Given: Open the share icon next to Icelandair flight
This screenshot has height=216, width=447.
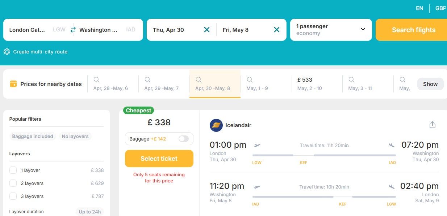Looking at the screenshot, I should point(433,124).
